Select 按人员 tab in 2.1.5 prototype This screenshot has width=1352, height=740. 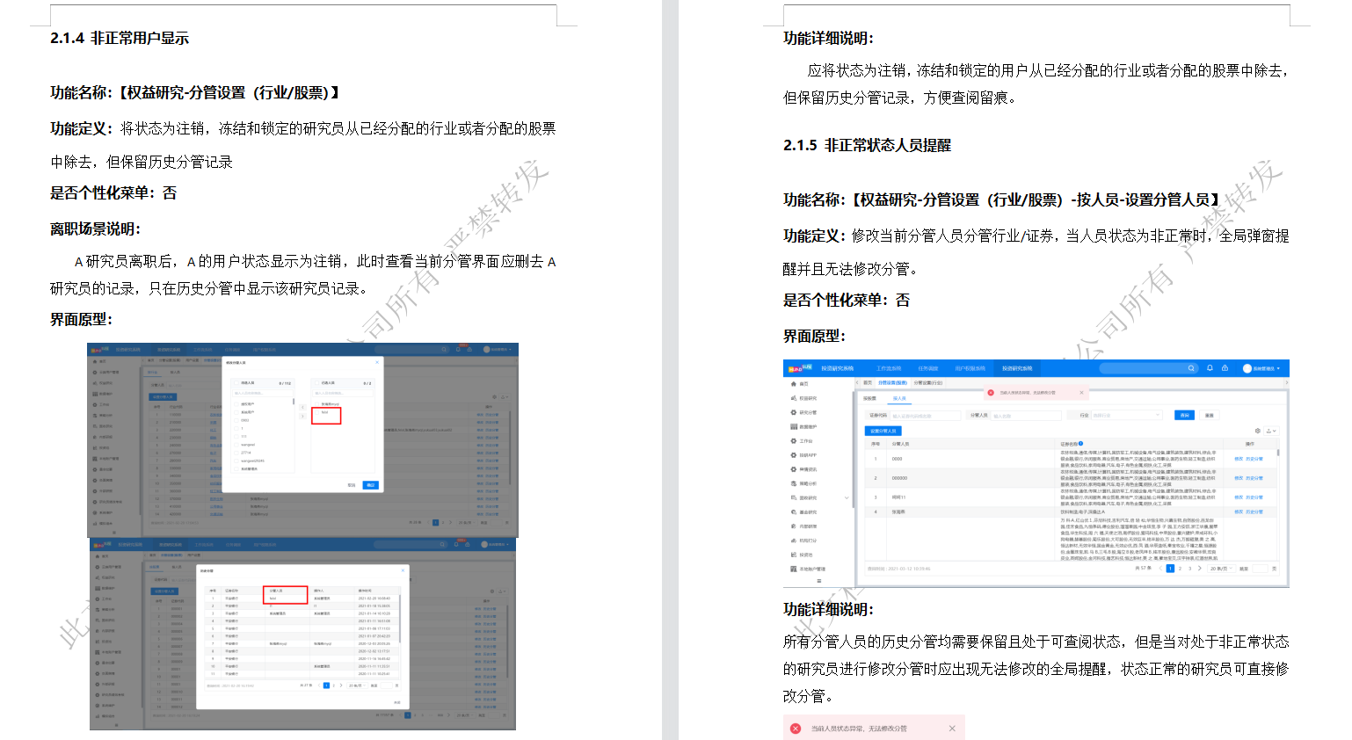click(x=899, y=398)
